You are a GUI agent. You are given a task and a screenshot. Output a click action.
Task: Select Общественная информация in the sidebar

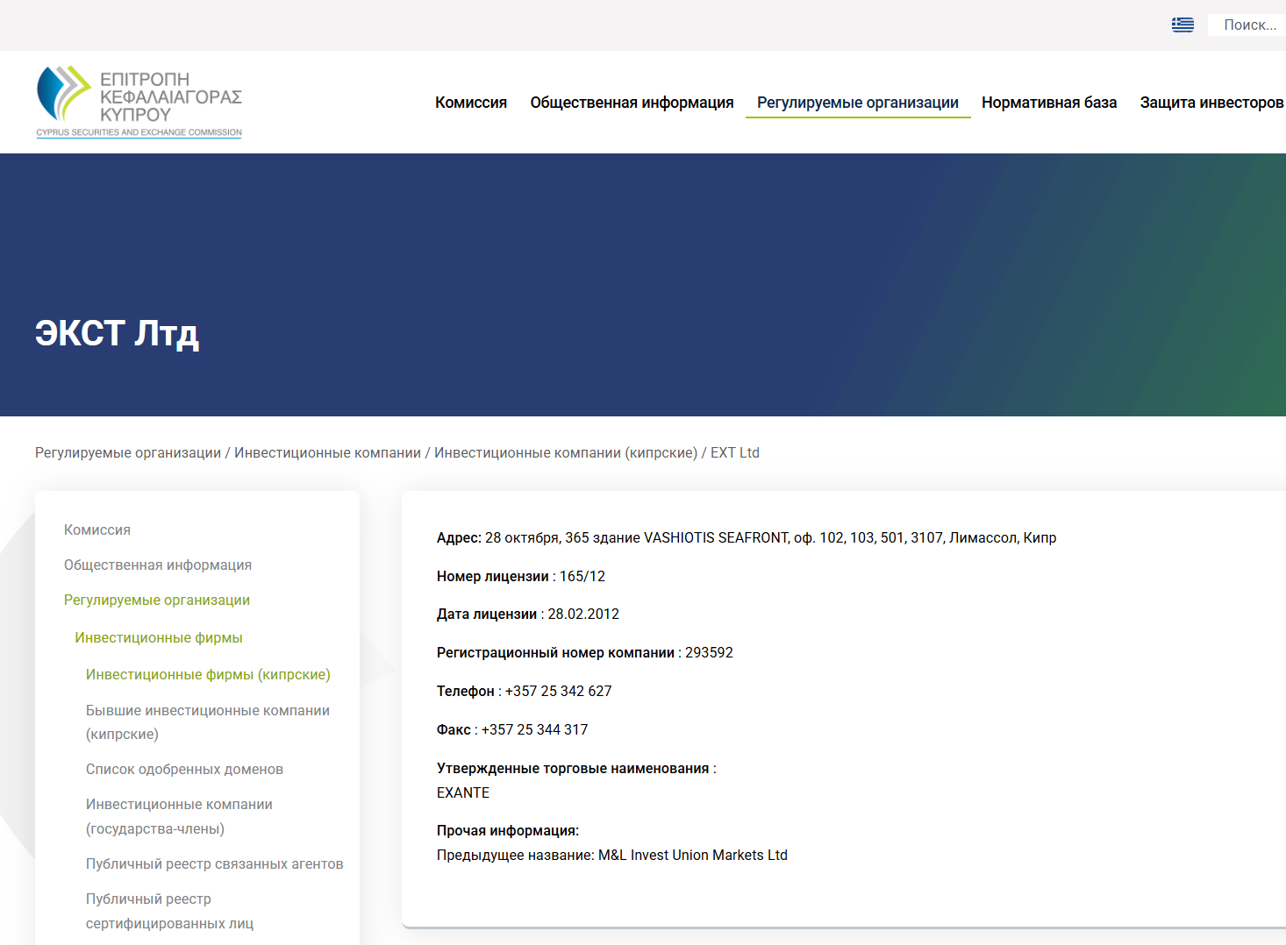point(158,565)
